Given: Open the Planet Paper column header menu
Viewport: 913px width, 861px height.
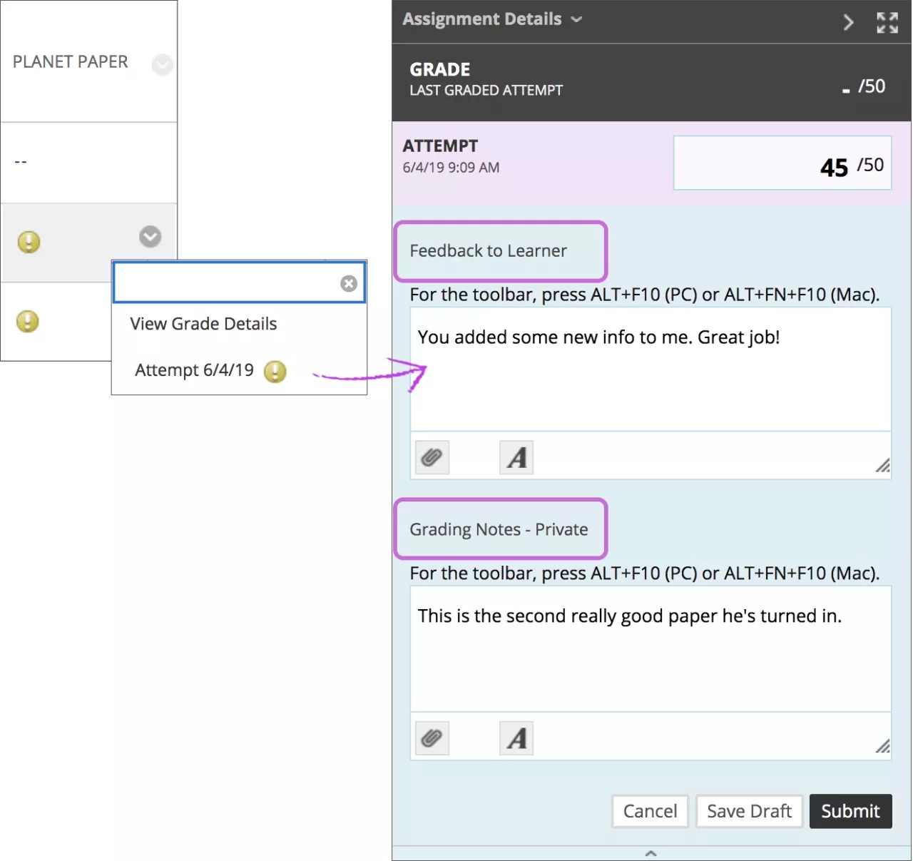Looking at the screenshot, I should pos(163,64).
